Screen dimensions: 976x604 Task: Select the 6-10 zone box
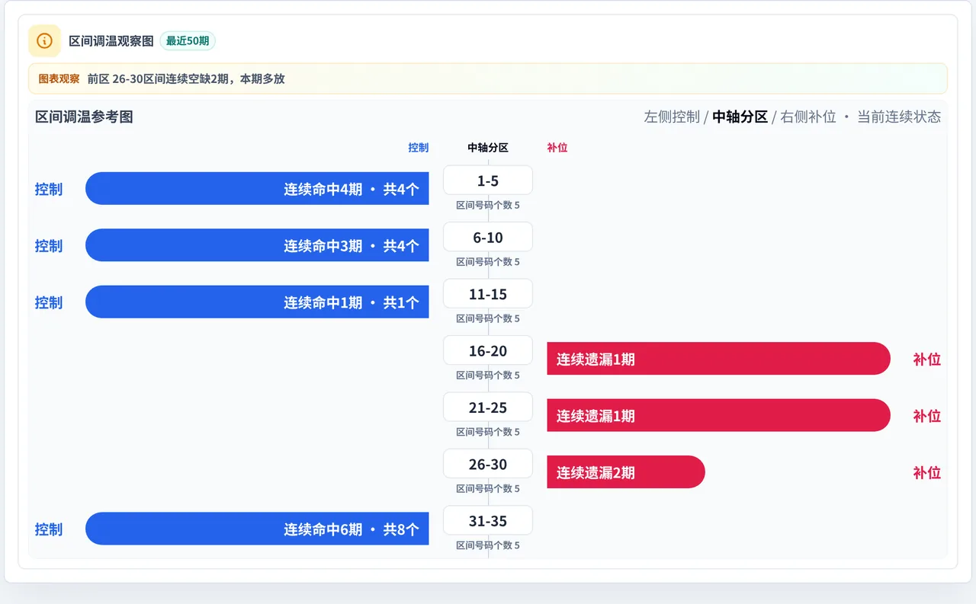(488, 237)
